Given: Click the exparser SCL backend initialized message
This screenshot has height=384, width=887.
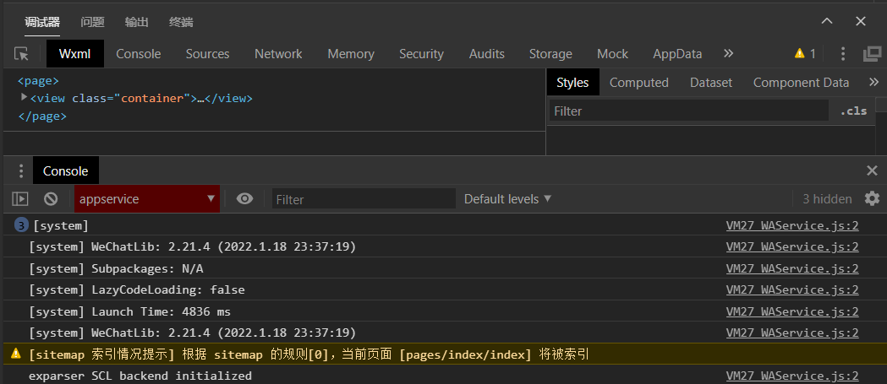Looking at the screenshot, I should [x=140, y=376].
